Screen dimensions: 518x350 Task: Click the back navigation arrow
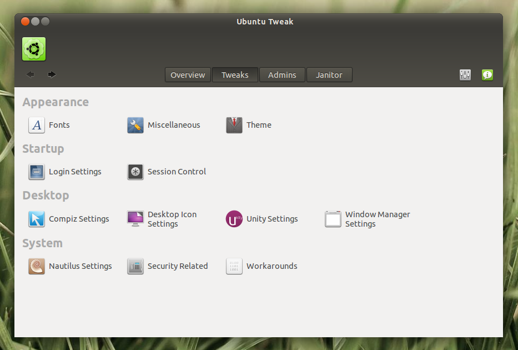tap(30, 74)
